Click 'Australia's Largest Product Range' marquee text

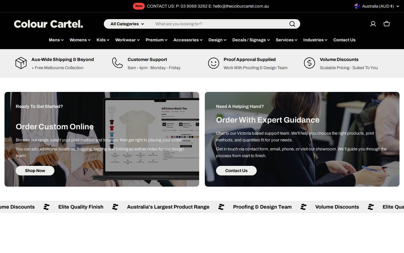(168, 207)
